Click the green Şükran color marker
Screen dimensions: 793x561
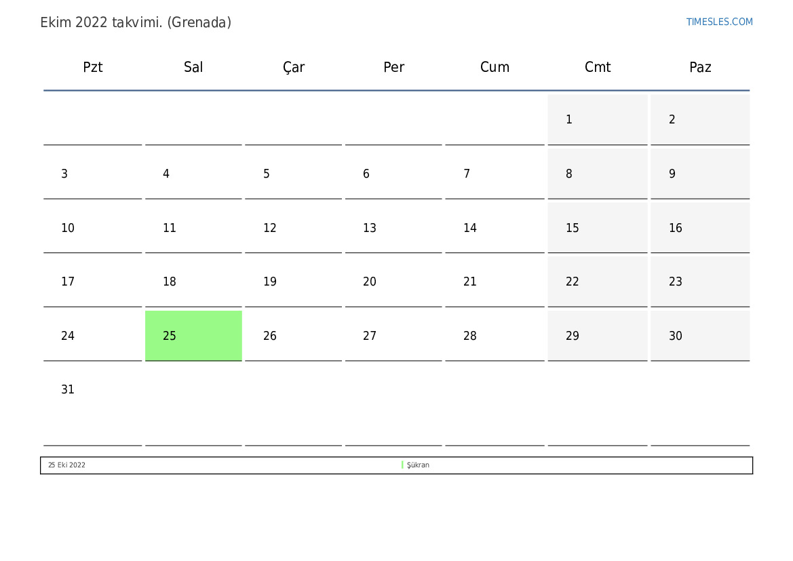pos(402,465)
